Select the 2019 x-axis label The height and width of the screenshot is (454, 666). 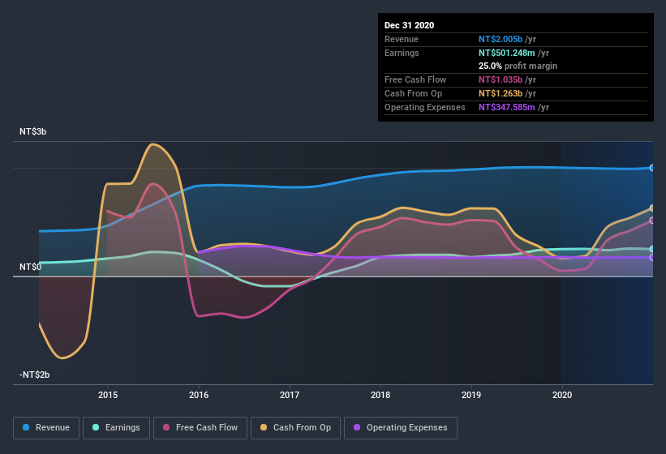coord(471,395)
